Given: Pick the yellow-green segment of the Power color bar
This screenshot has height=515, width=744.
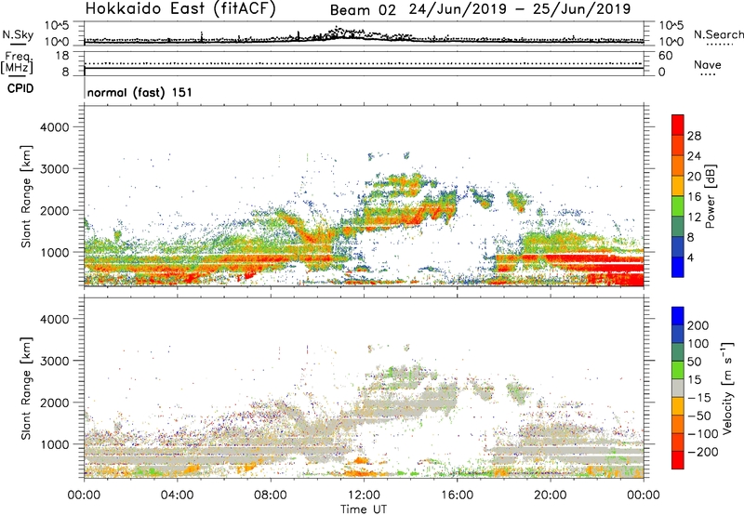Looking at the screenshot, I should (678, 206).
